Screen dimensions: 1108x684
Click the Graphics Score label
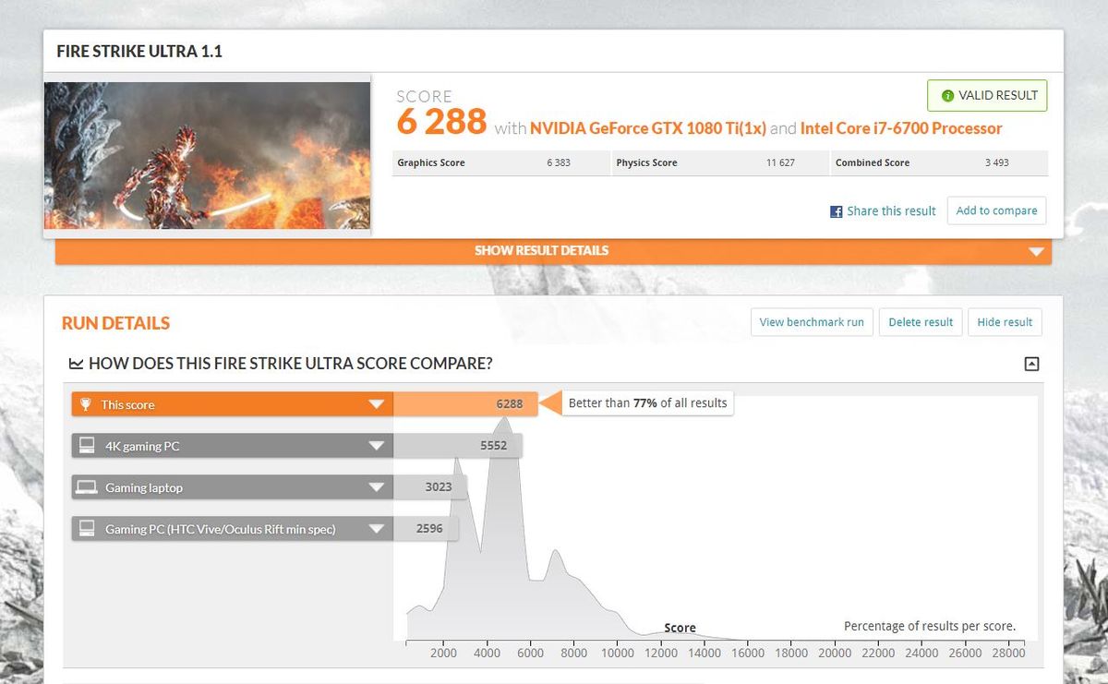(431, 162)
